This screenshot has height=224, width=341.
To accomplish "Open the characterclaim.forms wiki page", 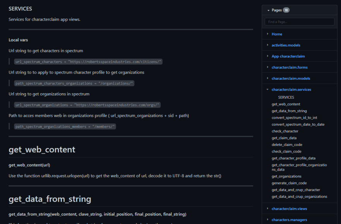I will point(289,67).
